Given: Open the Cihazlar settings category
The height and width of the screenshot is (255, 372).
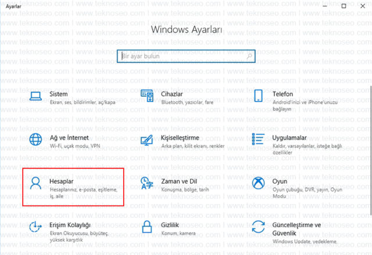Looking at the screenshot, I should pos(172,94).
